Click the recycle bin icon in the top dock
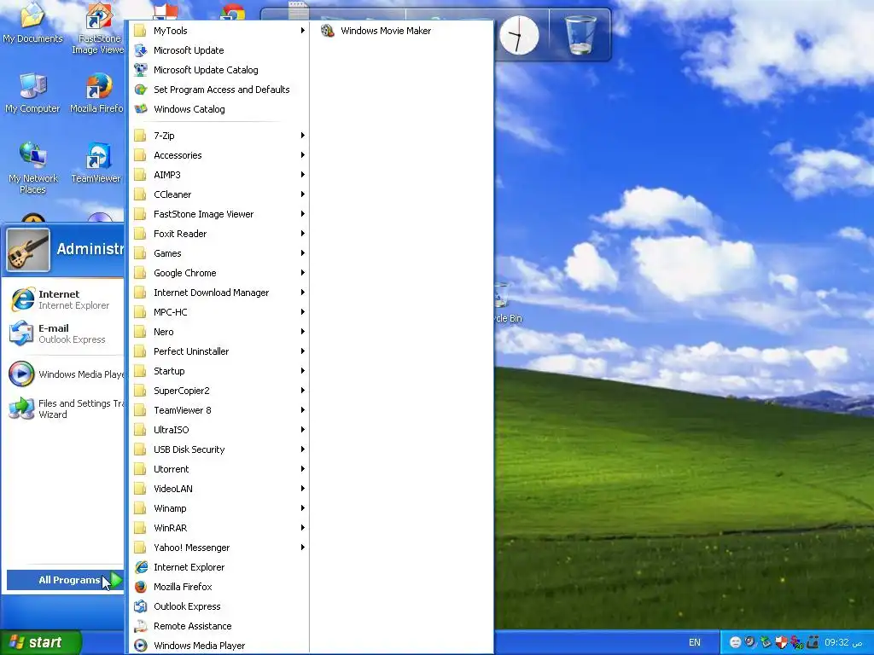 pyautogui.click(x=580, y=35)
